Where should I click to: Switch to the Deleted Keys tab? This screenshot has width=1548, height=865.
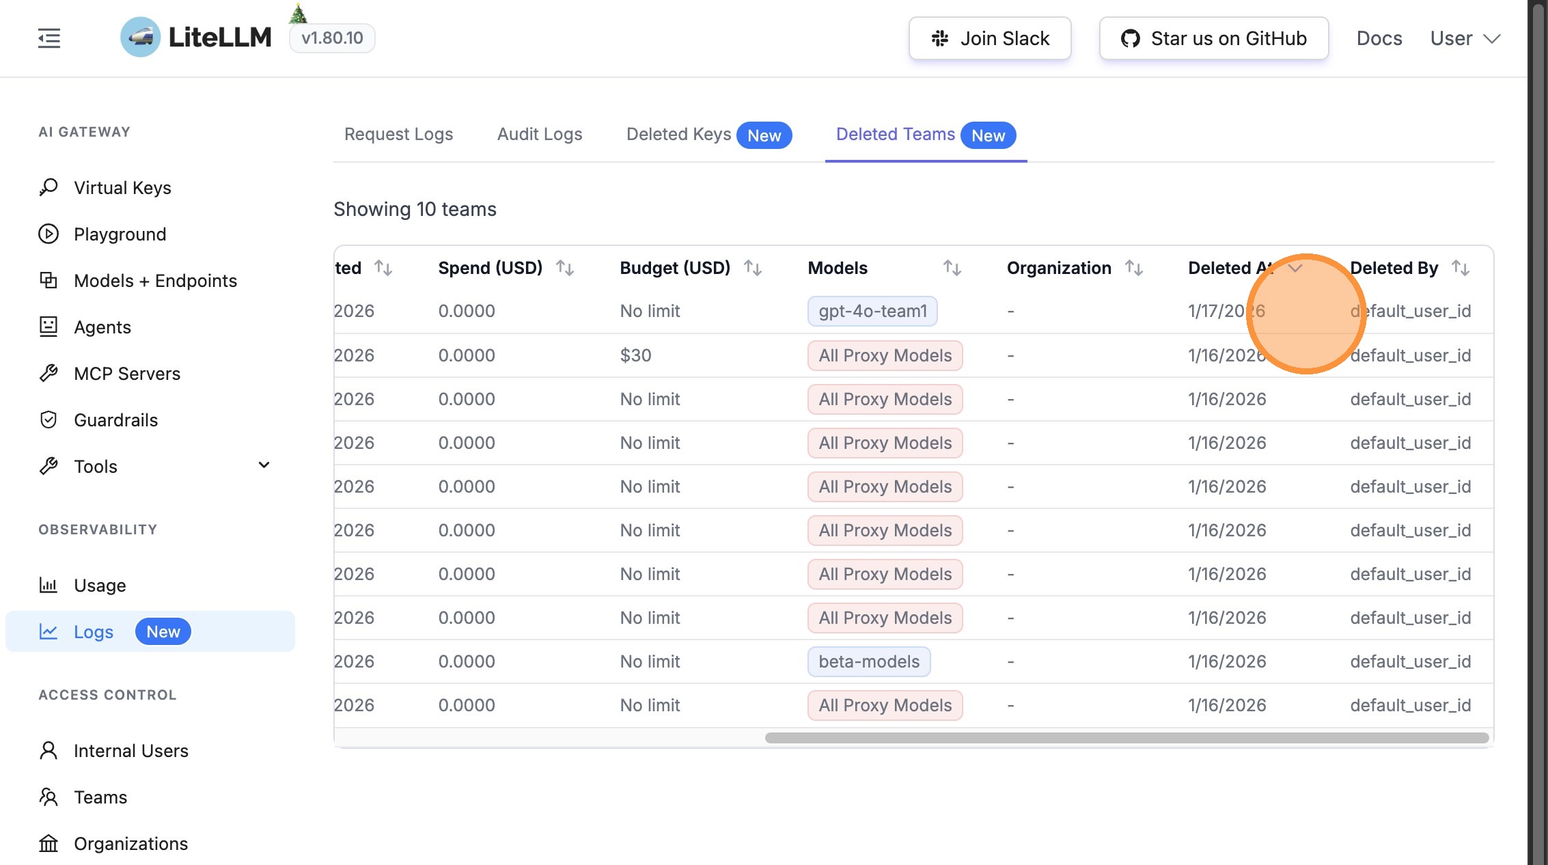click(678, 134)
